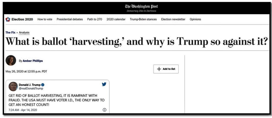272x118 pixels.
Task: Open Election newsletter link
Action: click(173, 19)
